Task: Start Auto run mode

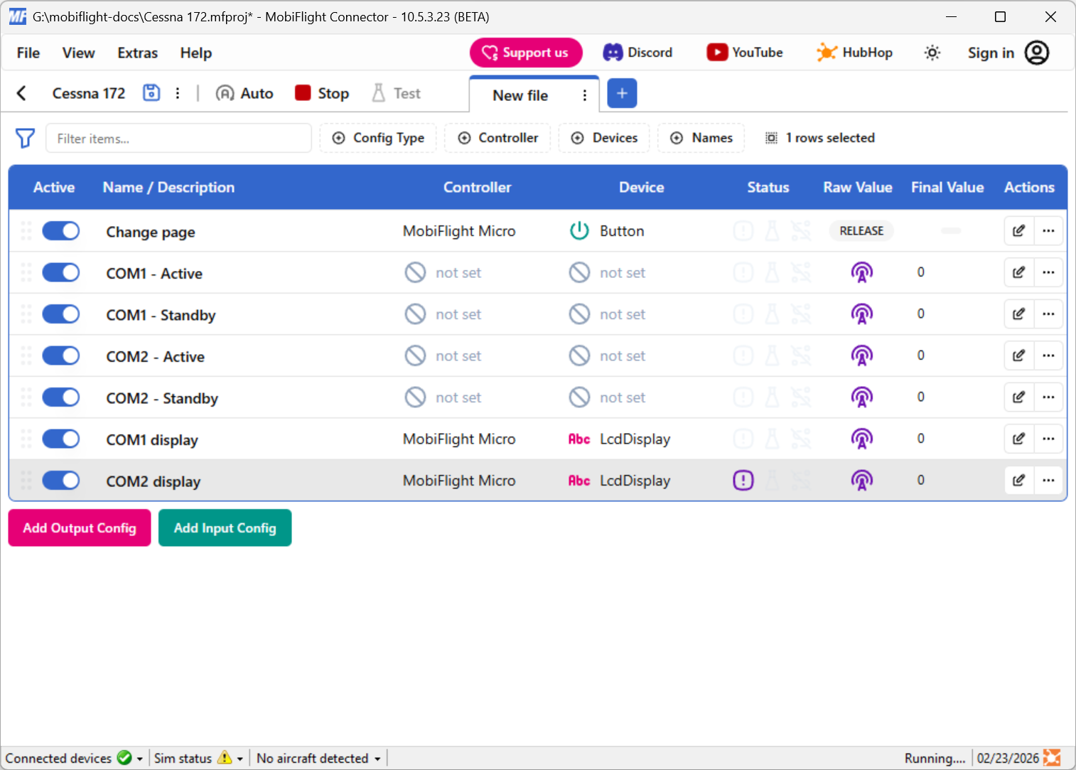Action: [x=244, y=92]
